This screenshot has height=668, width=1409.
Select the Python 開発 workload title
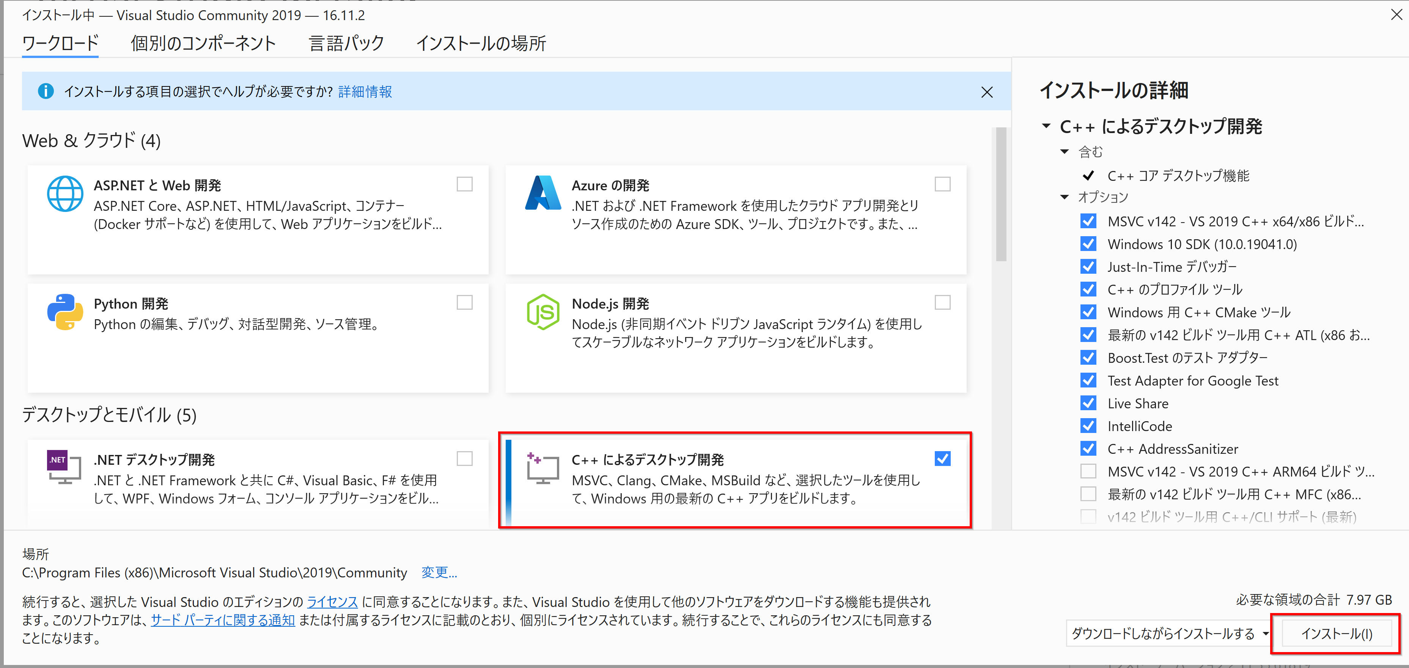[131, 303]
